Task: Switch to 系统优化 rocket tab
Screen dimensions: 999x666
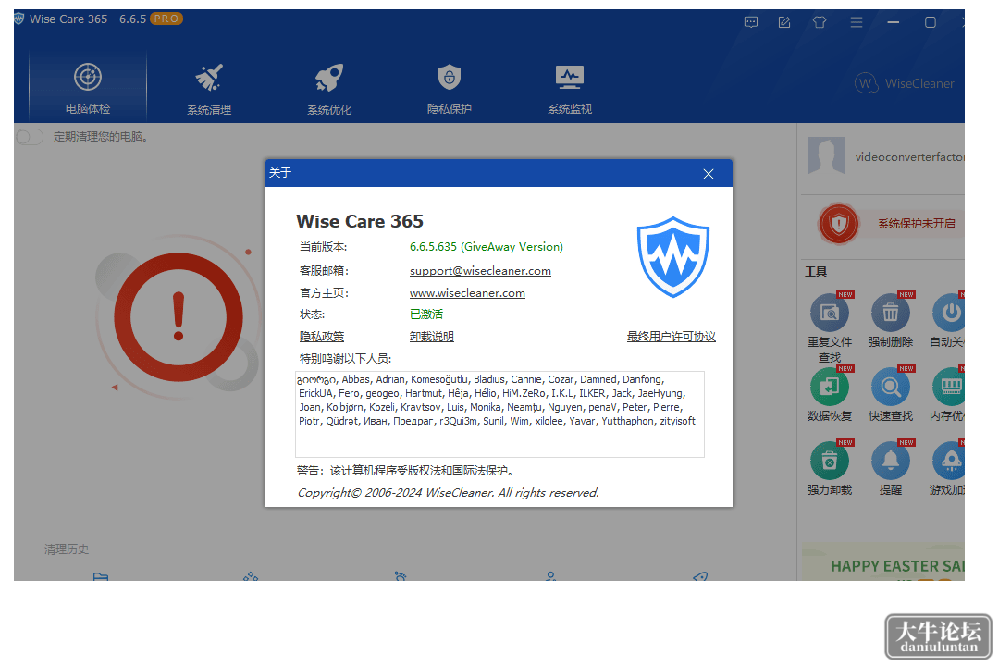Action: (x=329, y=89)
